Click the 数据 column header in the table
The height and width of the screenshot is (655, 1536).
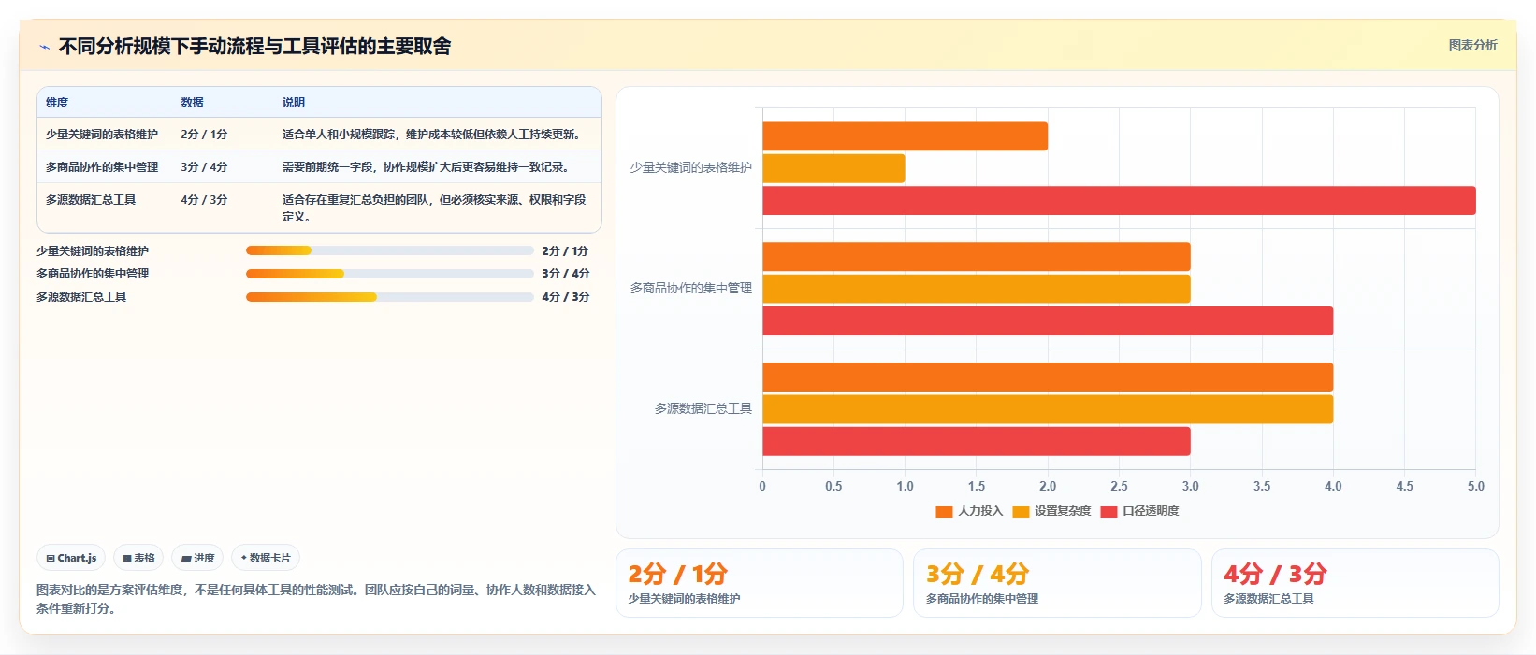192,103
